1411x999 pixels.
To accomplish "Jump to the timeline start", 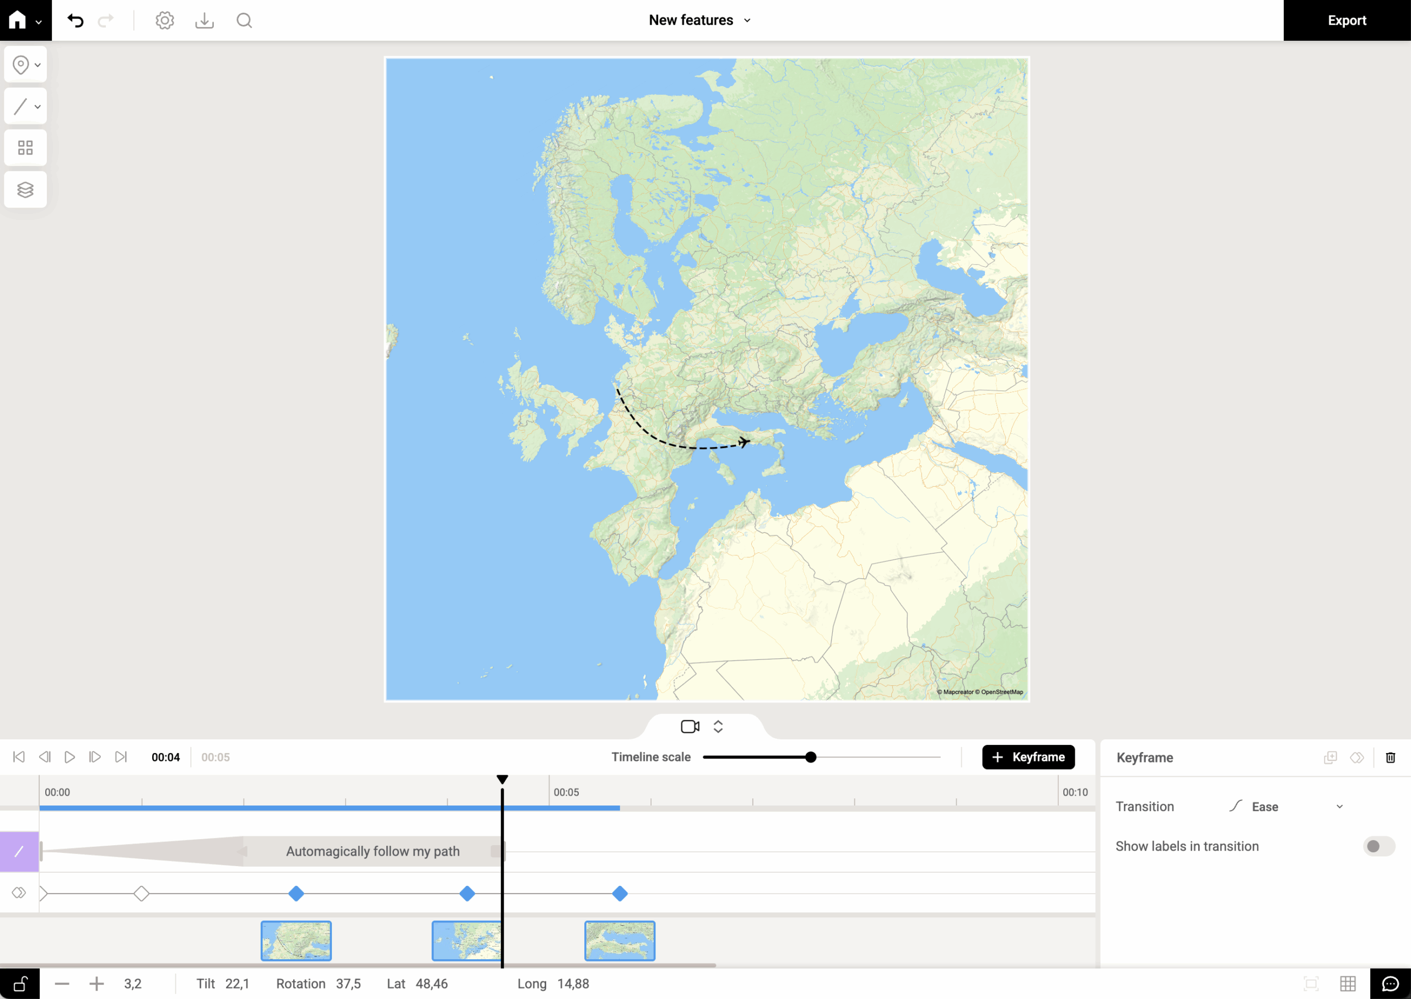I will 19,756.
